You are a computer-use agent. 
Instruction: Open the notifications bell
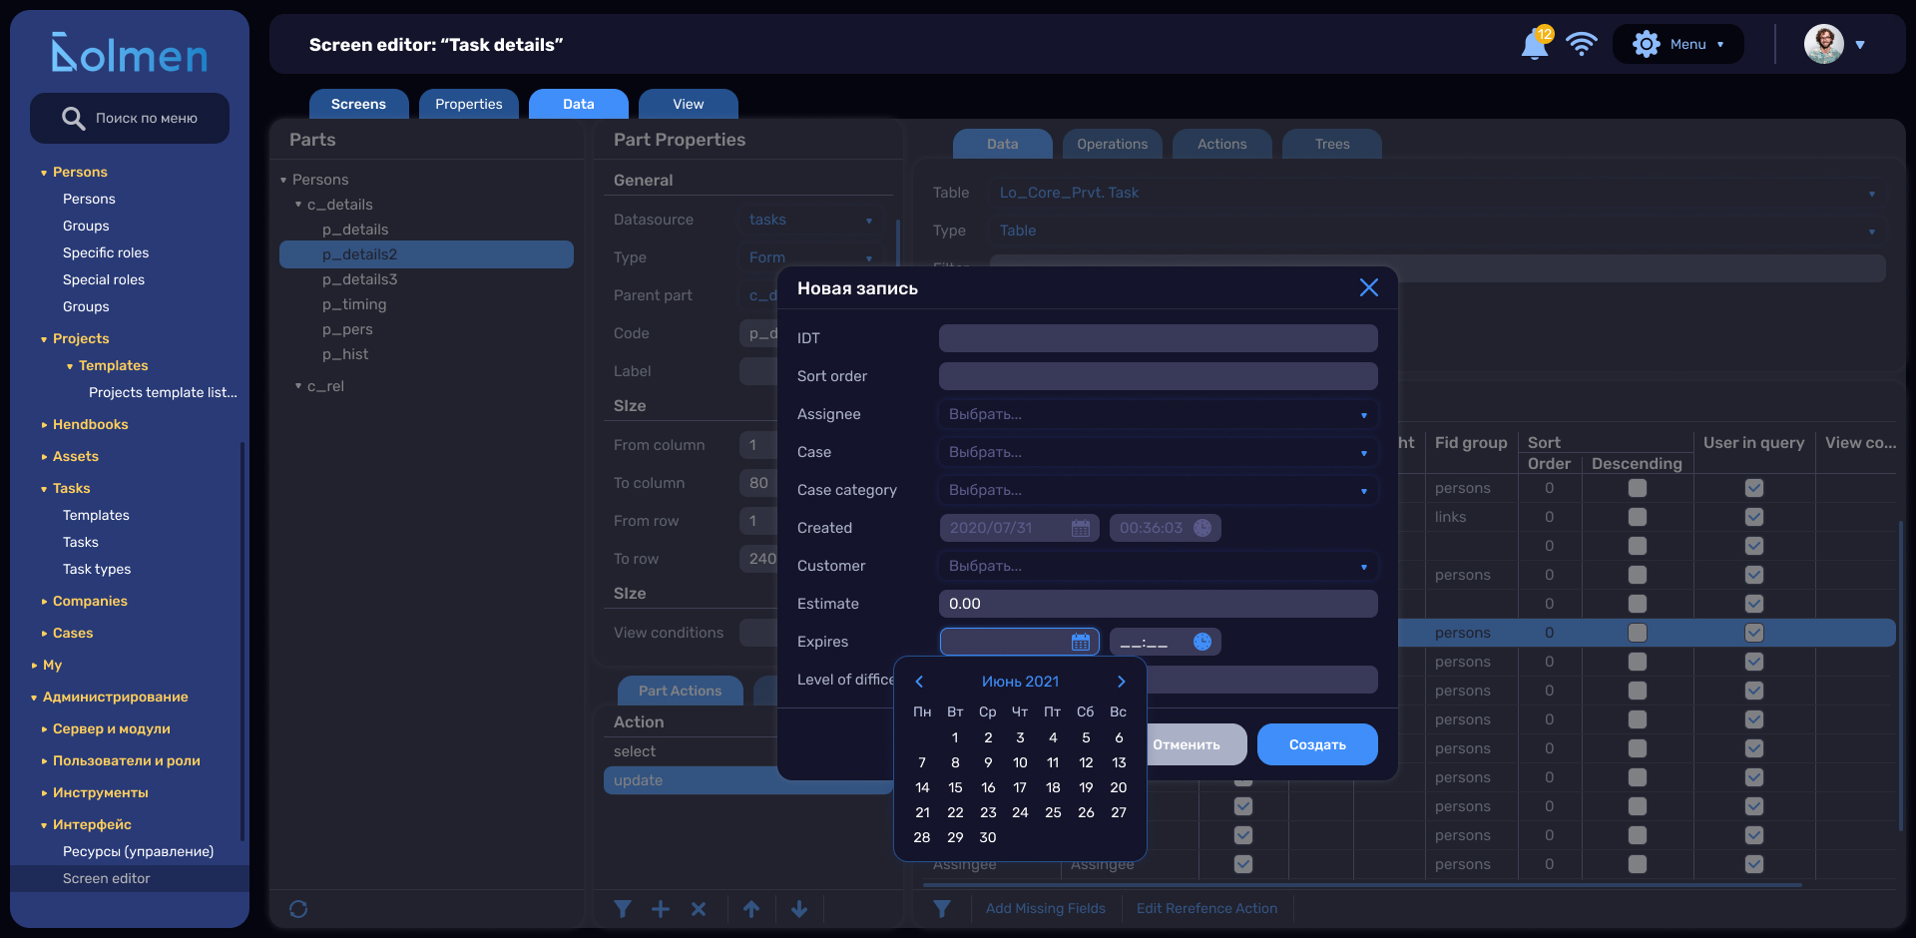click(1535, 45)
